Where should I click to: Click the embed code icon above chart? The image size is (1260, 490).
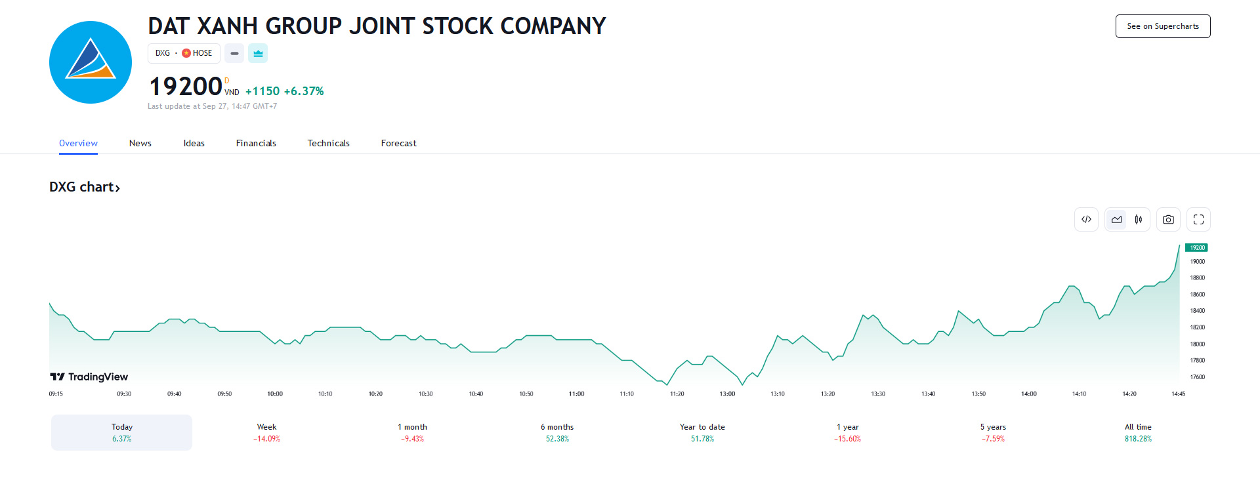click(1086, 220)
